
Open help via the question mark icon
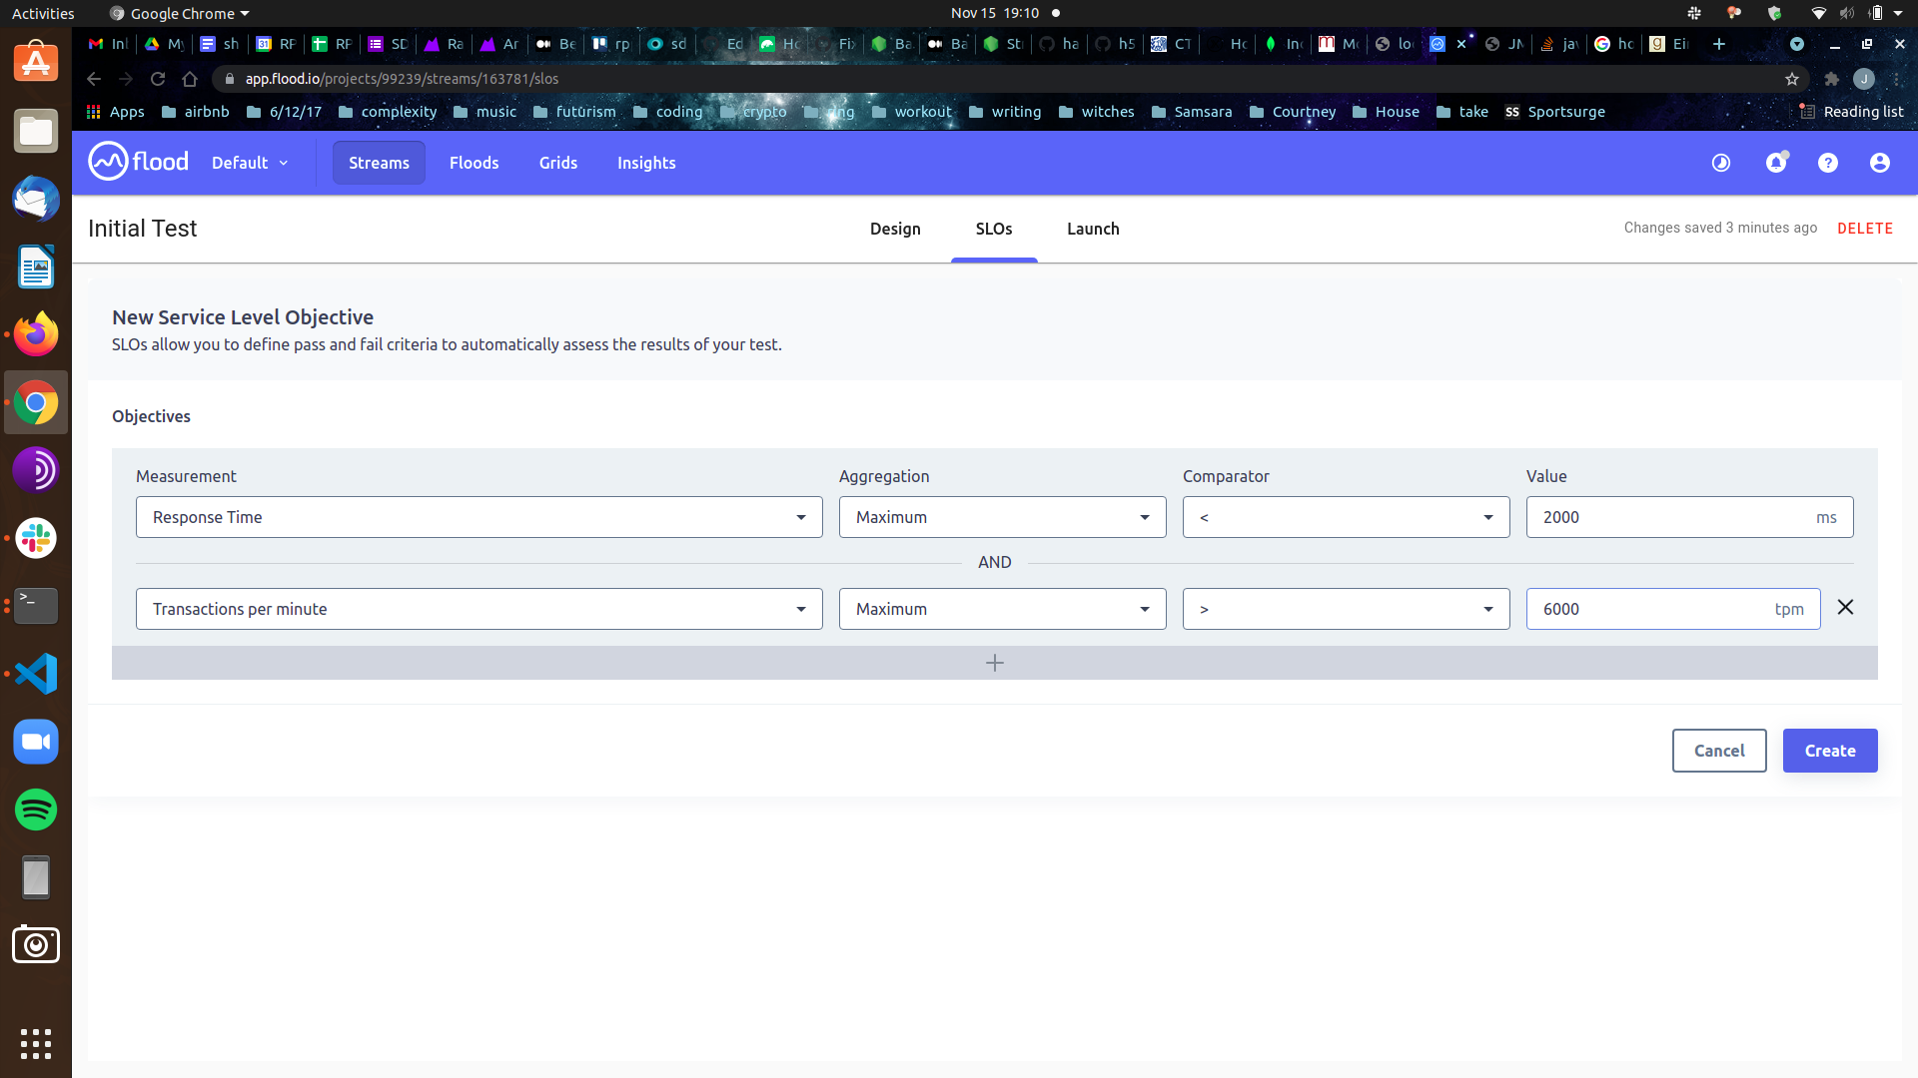[x=1828, y=162]
